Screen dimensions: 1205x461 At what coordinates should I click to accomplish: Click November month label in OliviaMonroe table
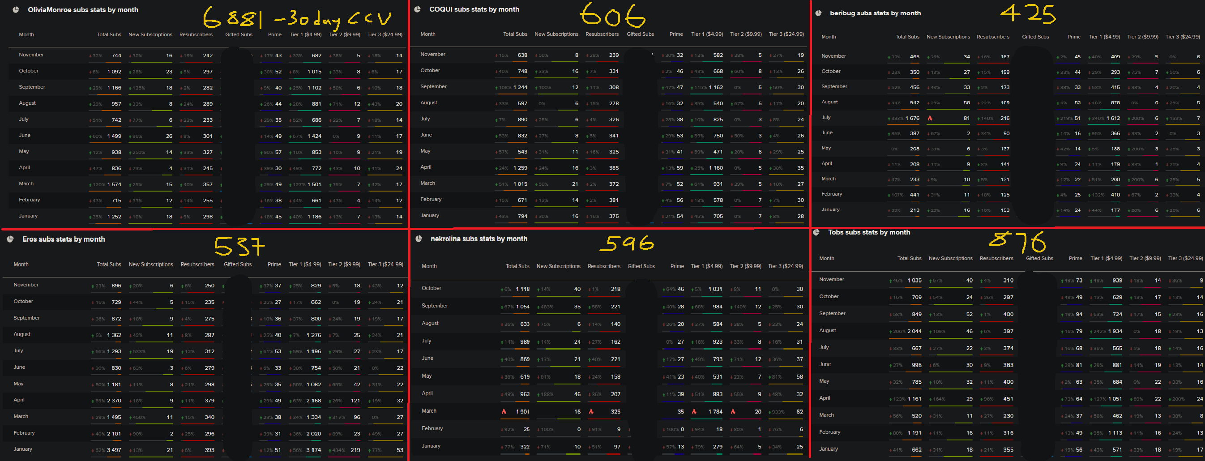[31, 55]
